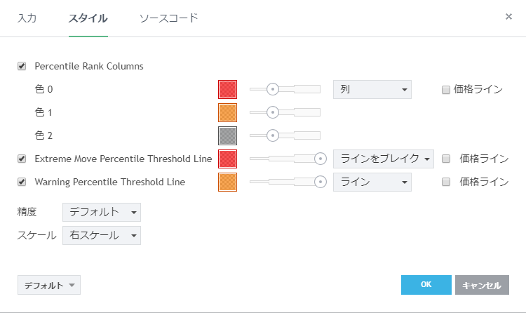The height and width of the screenshot is (313, 526).
Task: Enable 価格ライン for Warning Threshold Line
Action: (x=446, y=182)
